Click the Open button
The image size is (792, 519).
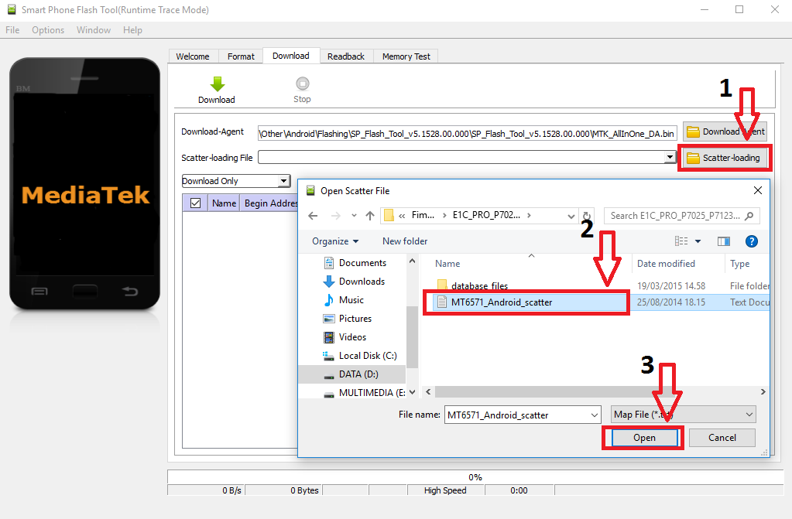(x=644, y=438)
